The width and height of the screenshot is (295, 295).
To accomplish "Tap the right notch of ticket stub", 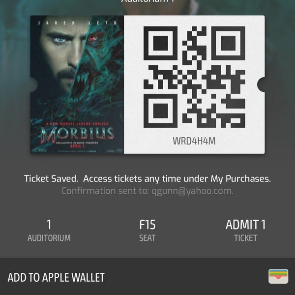I will 262,85.
